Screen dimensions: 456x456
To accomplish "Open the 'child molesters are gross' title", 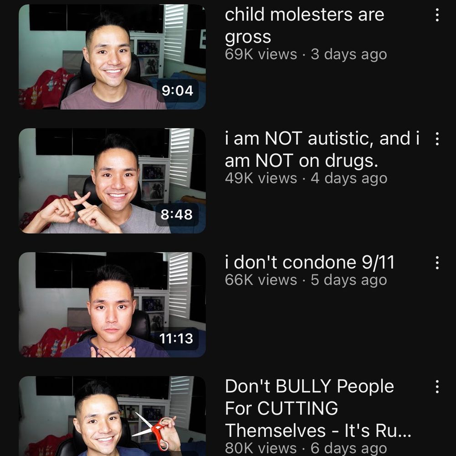I will coord(304,26).
